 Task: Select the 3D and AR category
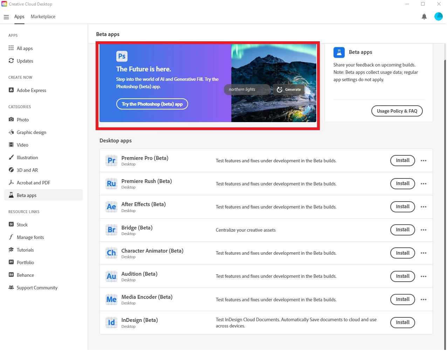pos(43,170)
